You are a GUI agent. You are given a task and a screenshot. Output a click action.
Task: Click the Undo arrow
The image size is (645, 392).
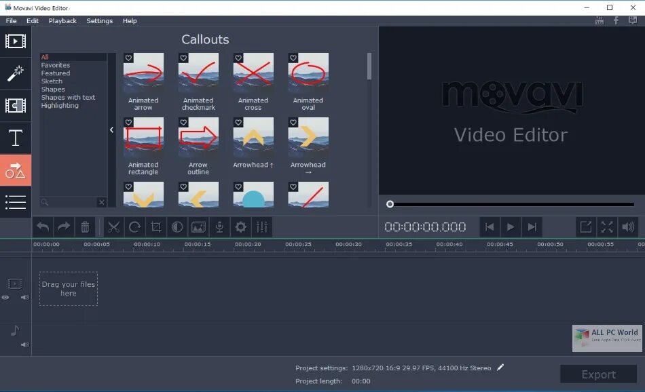(x=43, y=227)
